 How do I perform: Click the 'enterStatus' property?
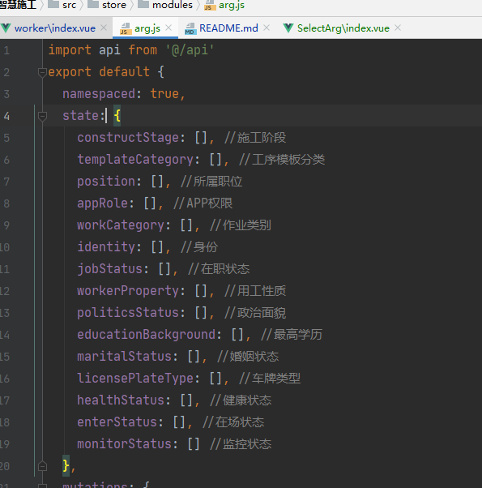[117, 422]
